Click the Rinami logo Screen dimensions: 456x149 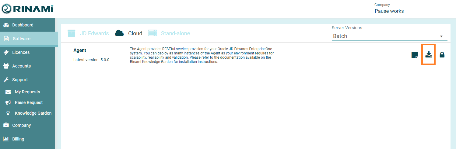[x=27, y=9]
